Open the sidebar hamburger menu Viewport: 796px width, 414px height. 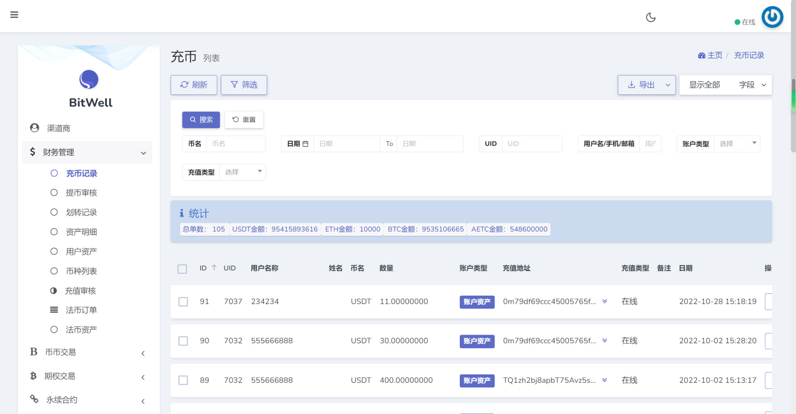click(14, 15)
